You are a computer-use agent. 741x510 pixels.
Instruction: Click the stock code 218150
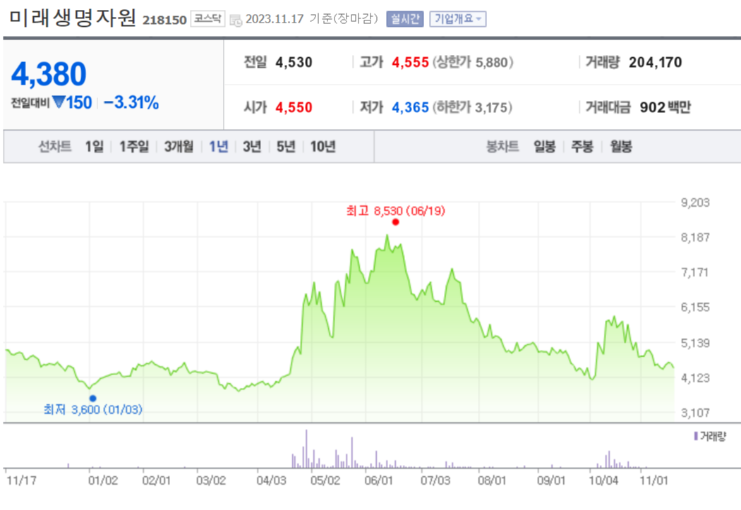(x=164, y=20)
